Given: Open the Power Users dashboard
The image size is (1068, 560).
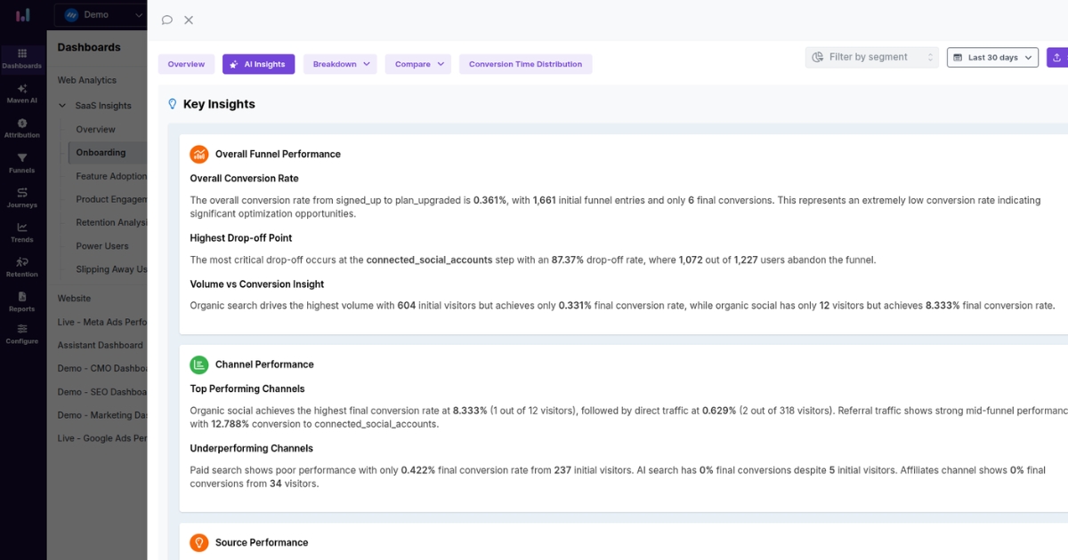Looking at the screenshot, I should (102, 246).
